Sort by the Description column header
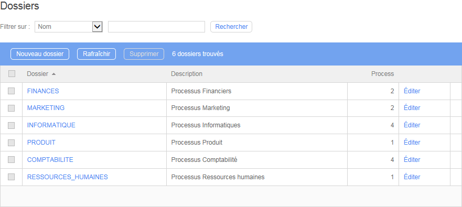 coord(187,73)
